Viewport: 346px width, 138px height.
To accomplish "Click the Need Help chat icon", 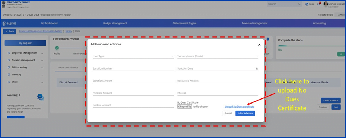I will (40, 97).
